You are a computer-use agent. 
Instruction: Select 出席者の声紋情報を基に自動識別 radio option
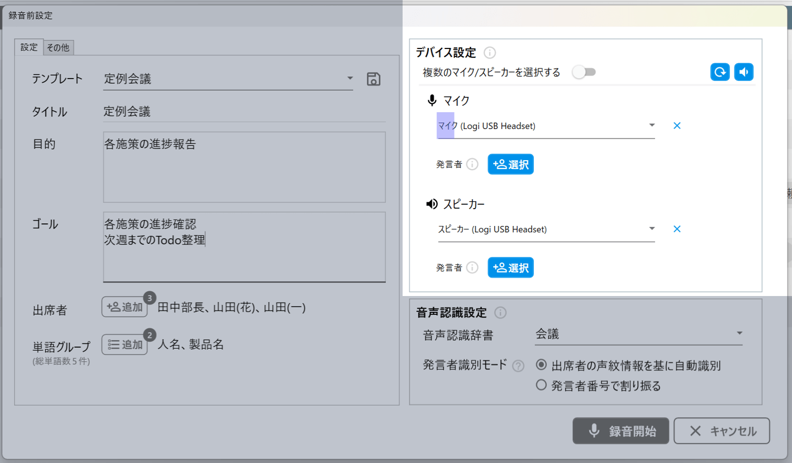(x=541, y=365)
